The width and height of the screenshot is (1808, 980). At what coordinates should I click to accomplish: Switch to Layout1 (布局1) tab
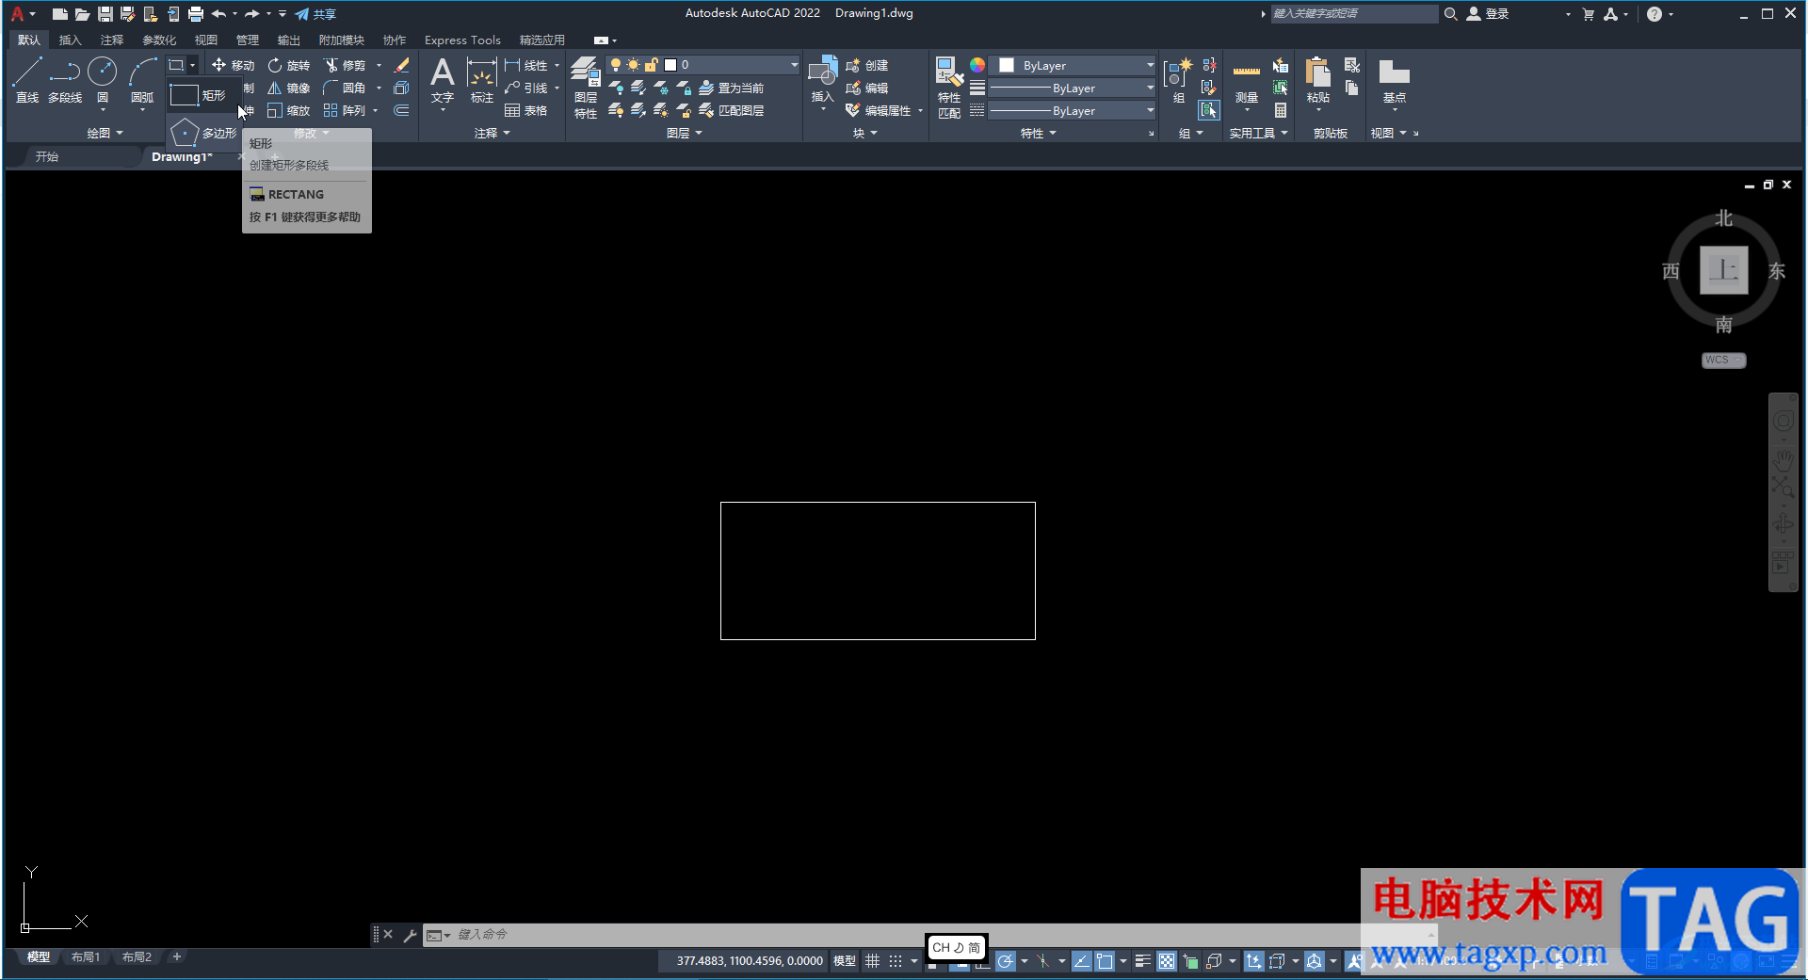[x=85, y=956]
